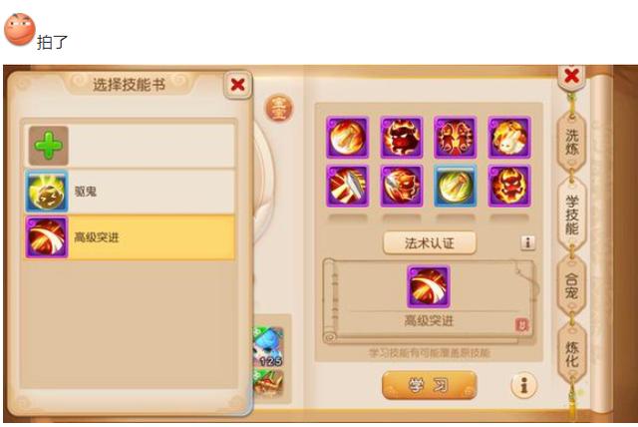Click the sword slash skill icon in second row
This screenshot has height=427, width=638.
[x=348, y=186]
